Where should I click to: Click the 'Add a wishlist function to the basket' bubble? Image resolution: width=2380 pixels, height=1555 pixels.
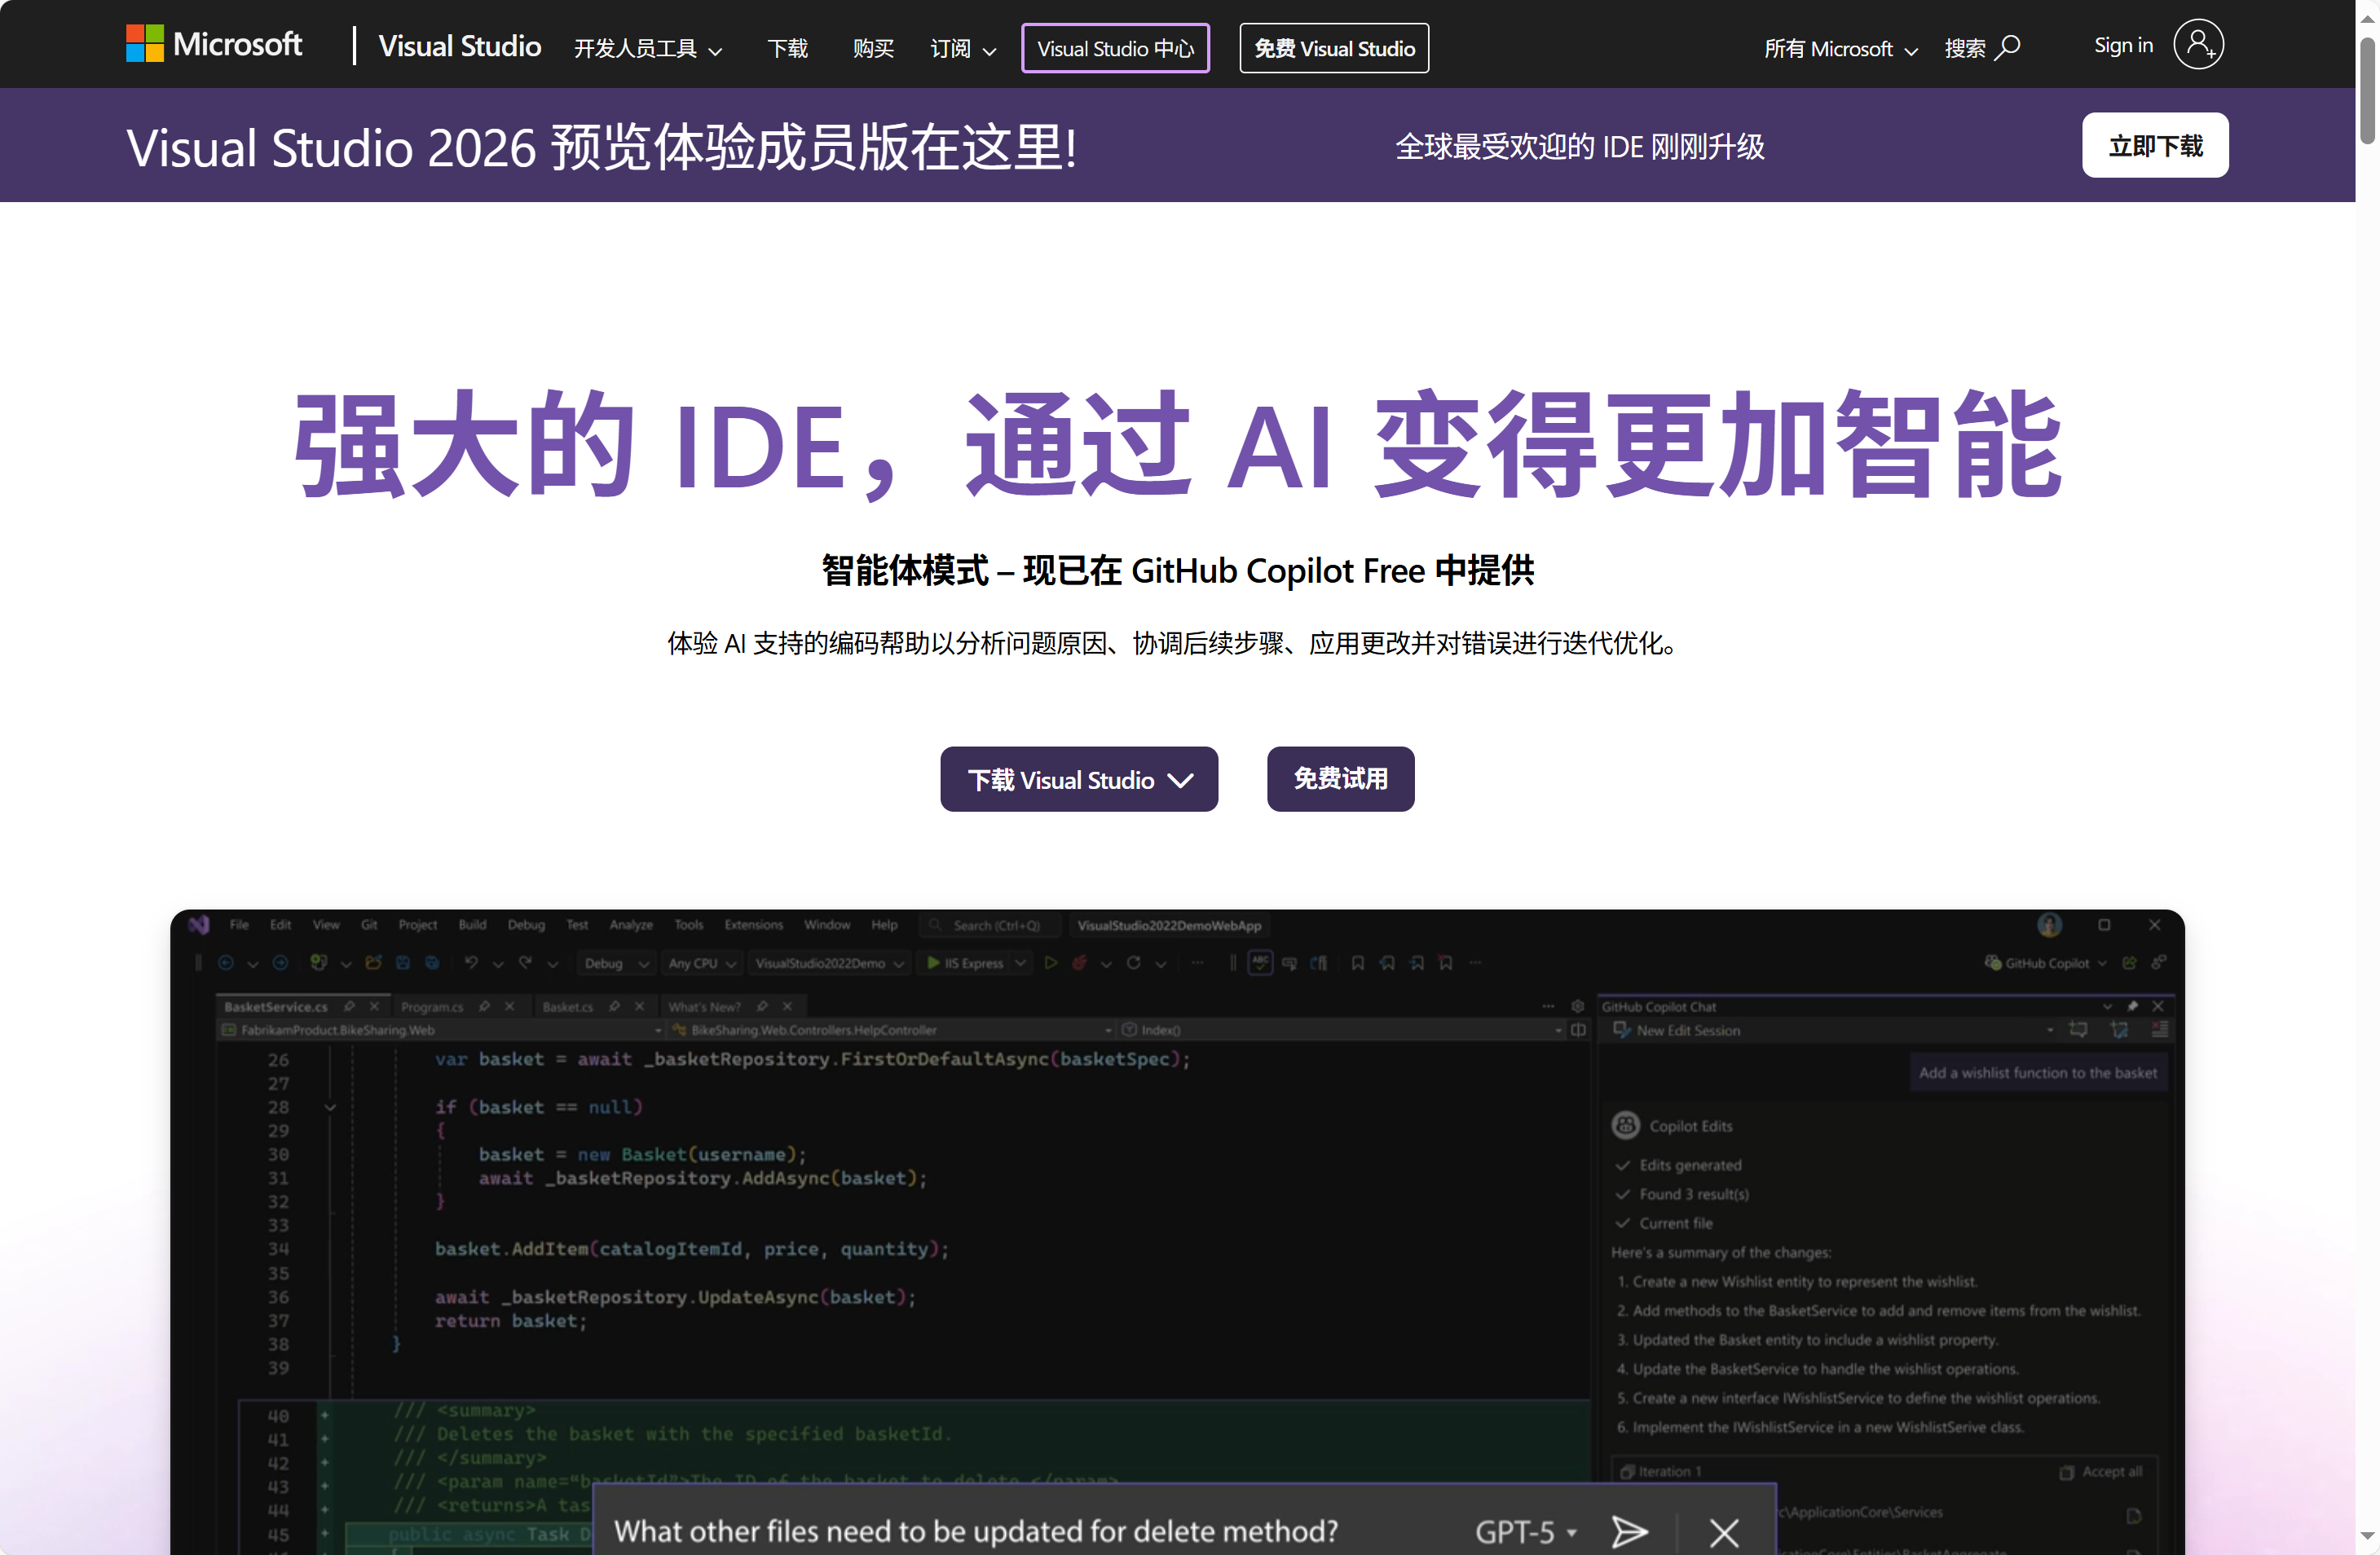[2038, 1072]
